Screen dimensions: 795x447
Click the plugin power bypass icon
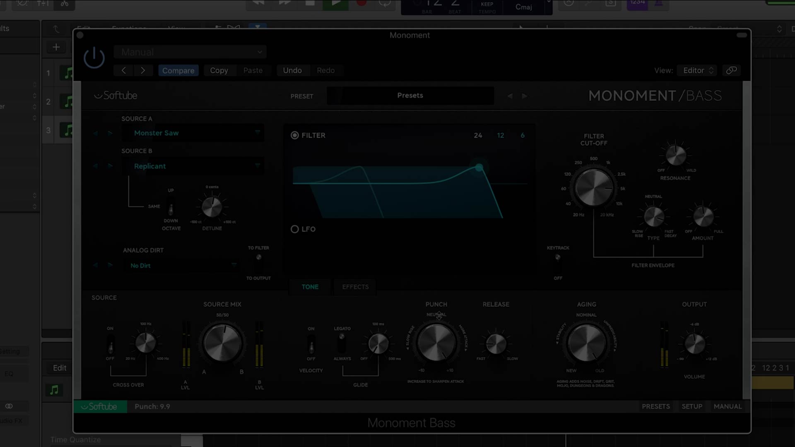point(94,58)
